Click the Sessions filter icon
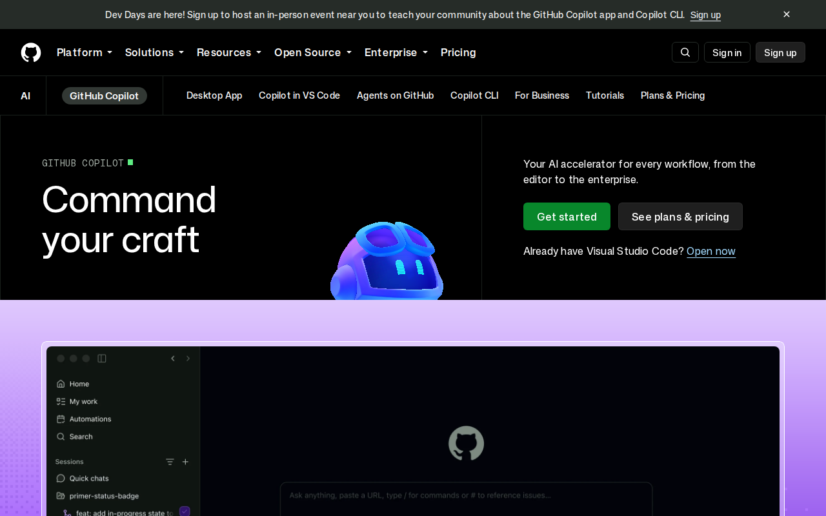 click(x=170, y=462)
